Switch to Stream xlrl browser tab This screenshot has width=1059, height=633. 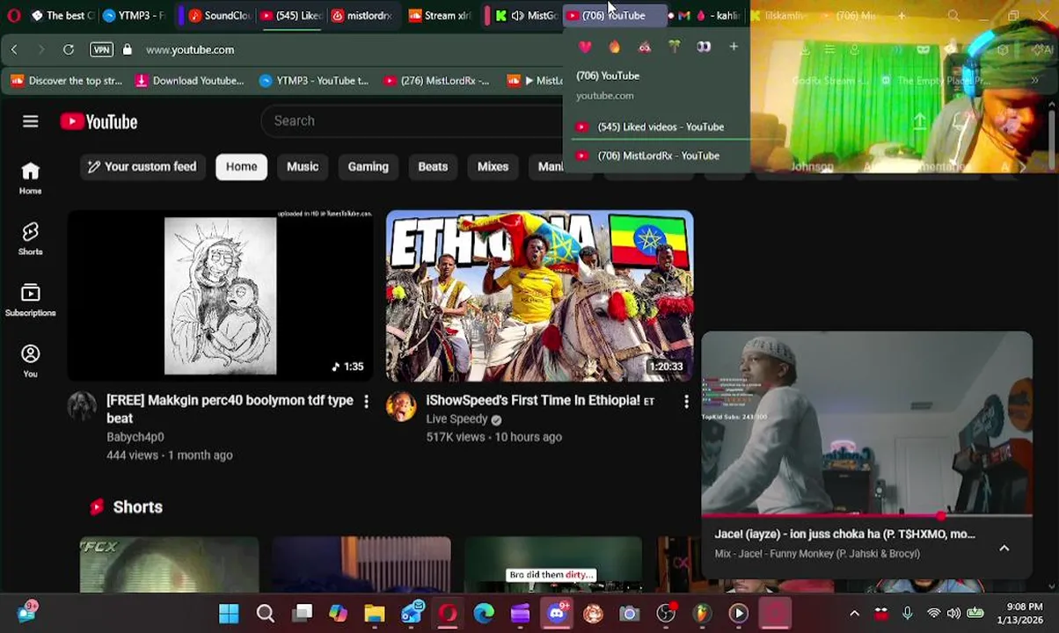[440, 15]
